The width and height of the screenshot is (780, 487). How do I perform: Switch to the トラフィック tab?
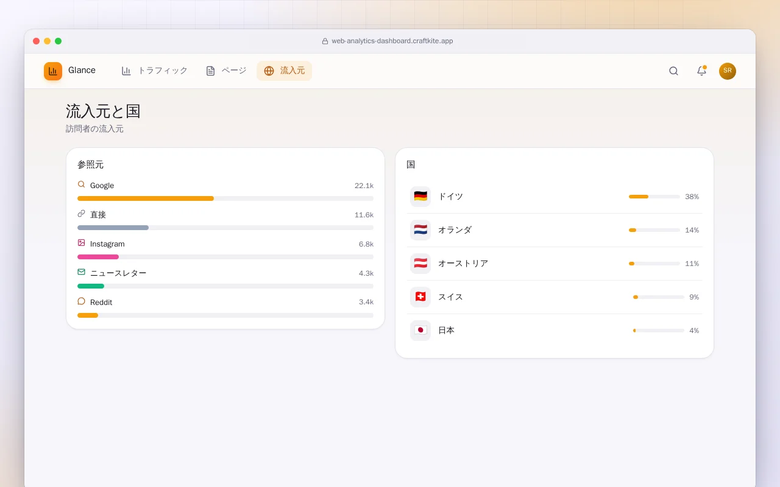click(154, 71)
